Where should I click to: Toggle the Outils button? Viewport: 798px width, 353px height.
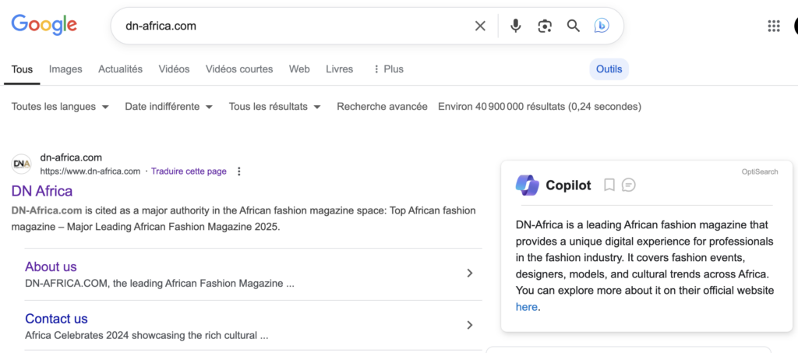609,69
